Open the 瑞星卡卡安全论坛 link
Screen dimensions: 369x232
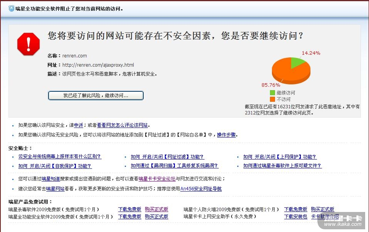click(157, 179)
